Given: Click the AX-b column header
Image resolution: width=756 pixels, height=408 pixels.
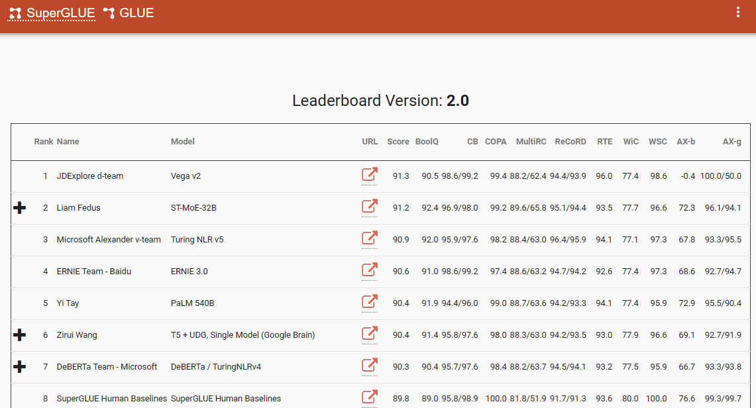Looking at the screenshot, I should tap(686, 142).
